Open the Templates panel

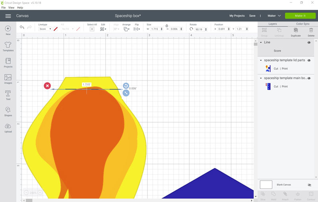(8, 44)
